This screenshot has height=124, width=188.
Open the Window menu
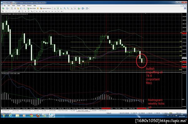click(29, 6)
